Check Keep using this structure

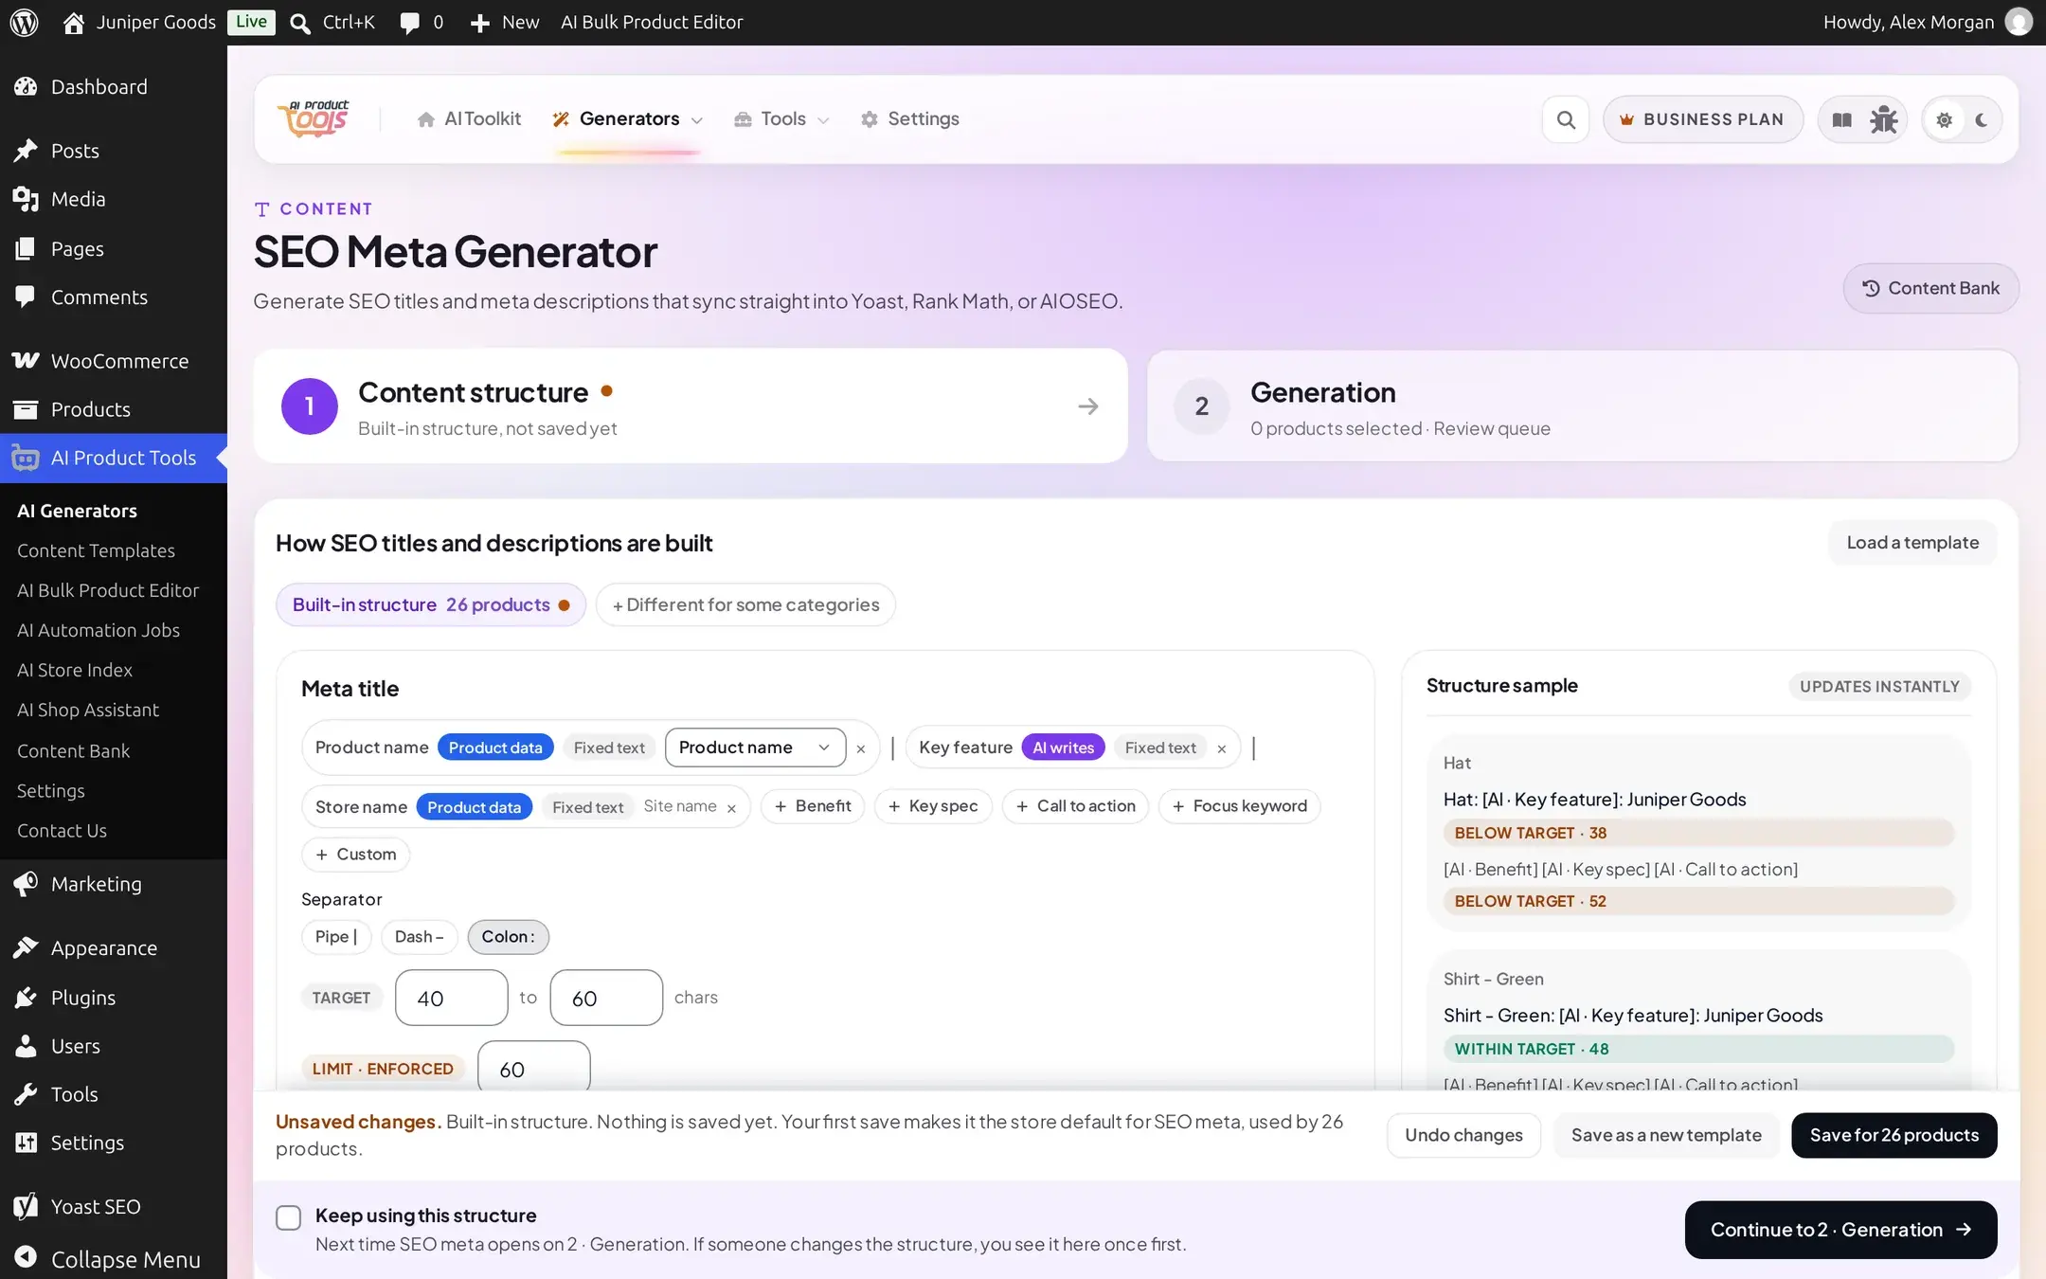point(288,1217)
